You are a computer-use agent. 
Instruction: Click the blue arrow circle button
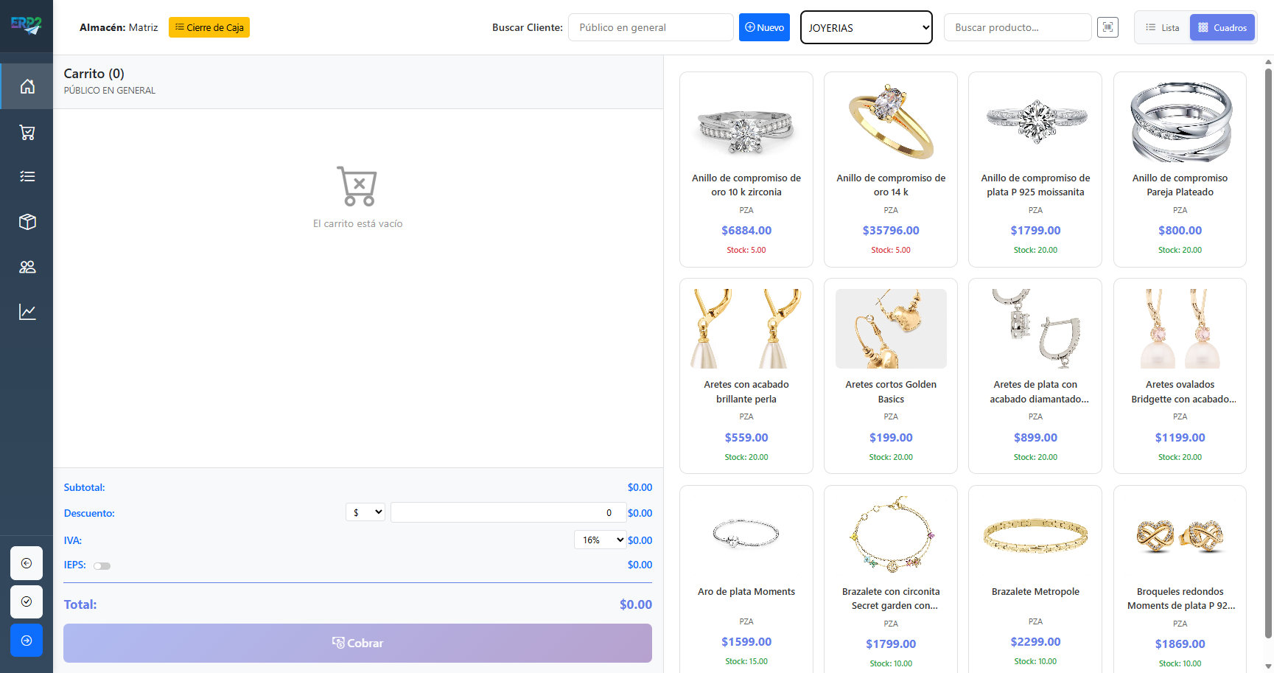(27, 640)
